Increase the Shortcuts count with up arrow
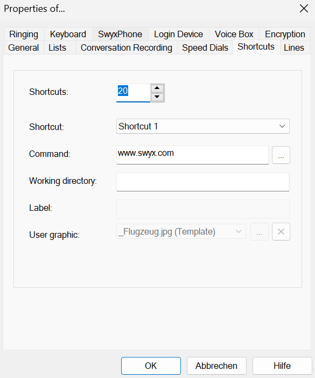Viewport: 315px width, 378px height. click(157, 88)
